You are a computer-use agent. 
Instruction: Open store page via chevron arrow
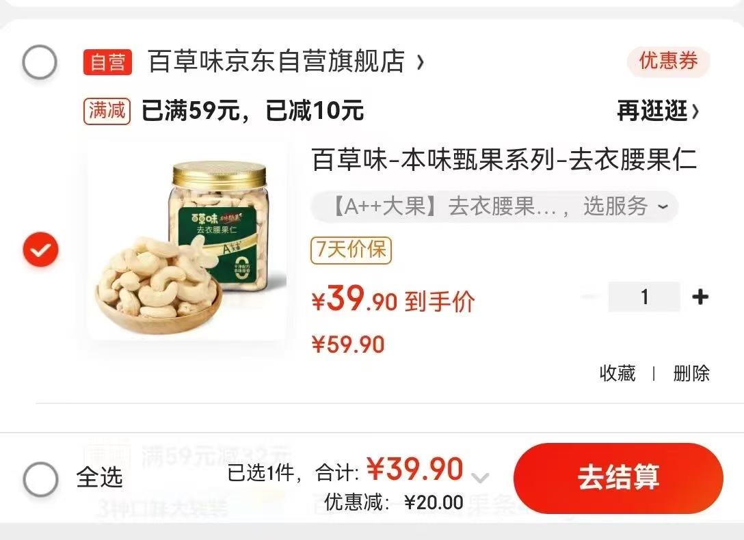pos(420,62)
